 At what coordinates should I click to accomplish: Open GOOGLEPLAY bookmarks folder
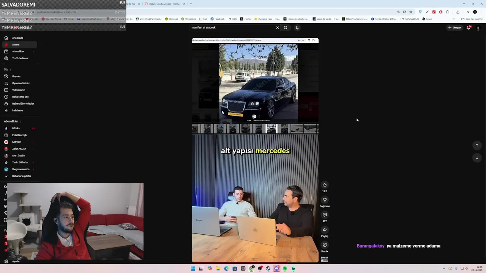(410, 19)
